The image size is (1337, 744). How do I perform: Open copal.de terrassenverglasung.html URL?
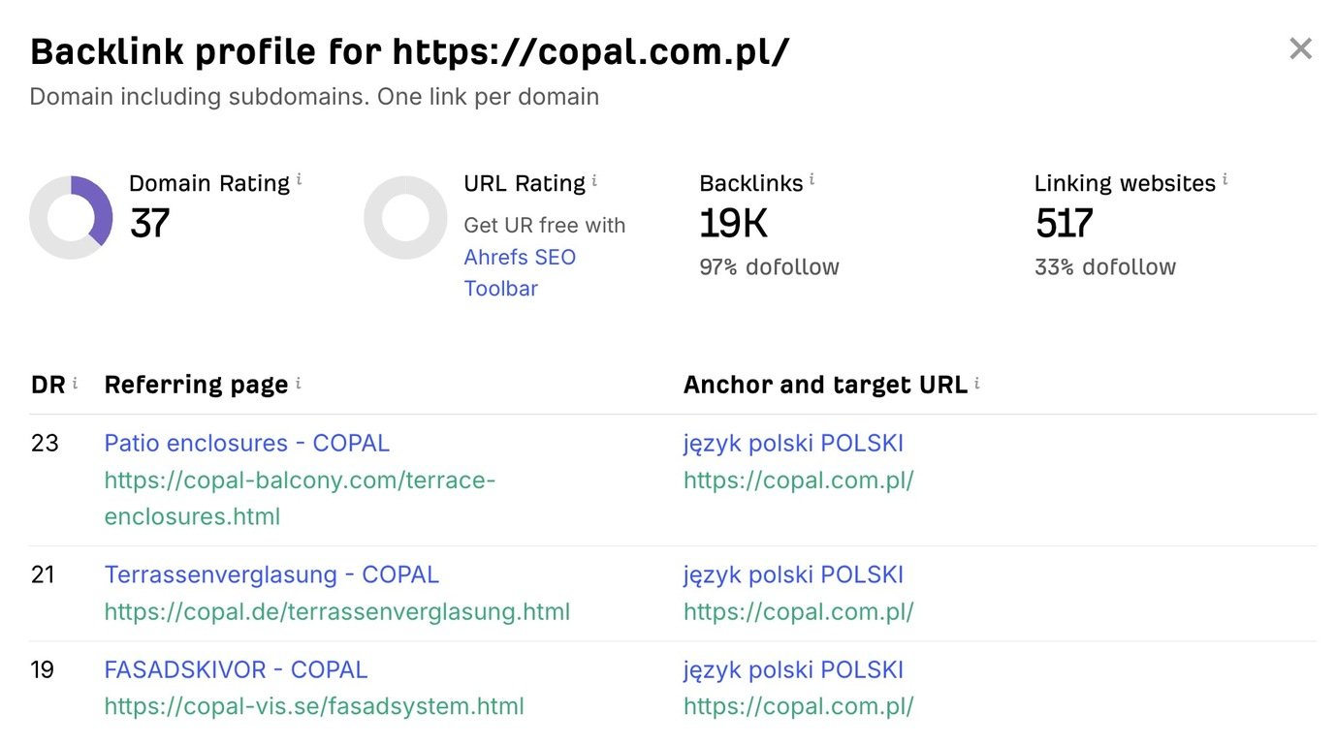(336, 611)
